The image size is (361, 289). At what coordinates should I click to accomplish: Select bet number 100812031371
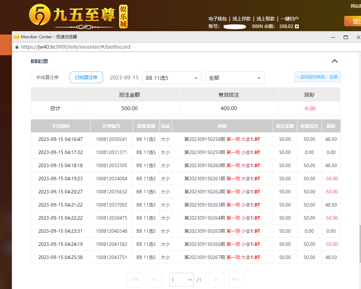coord(111,152)
